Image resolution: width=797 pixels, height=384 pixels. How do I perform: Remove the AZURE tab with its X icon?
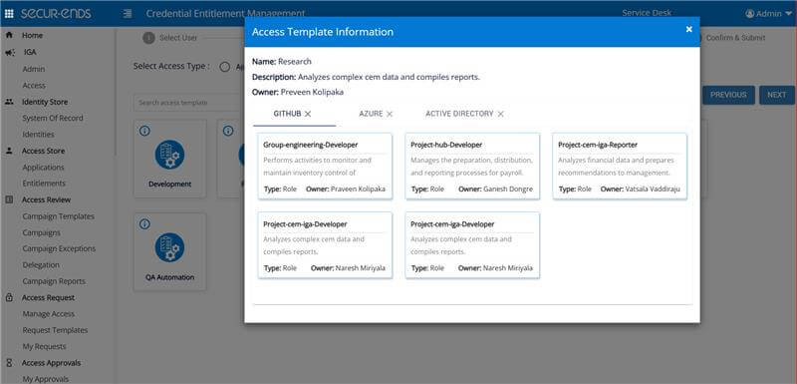[x=390, y=114]
